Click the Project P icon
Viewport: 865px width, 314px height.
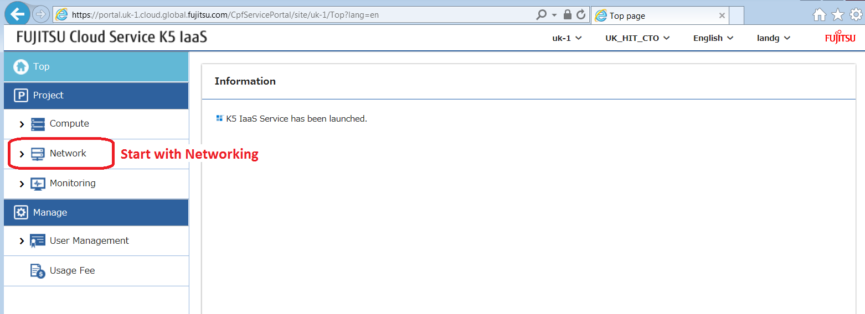(21, 96)
